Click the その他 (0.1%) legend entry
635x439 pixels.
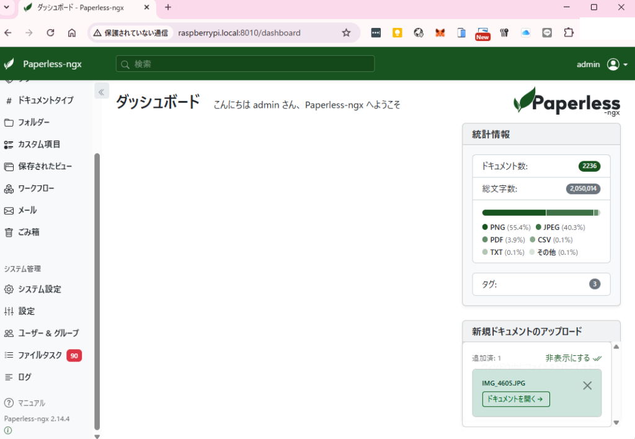pyautogui.click(x=554, y=252)
